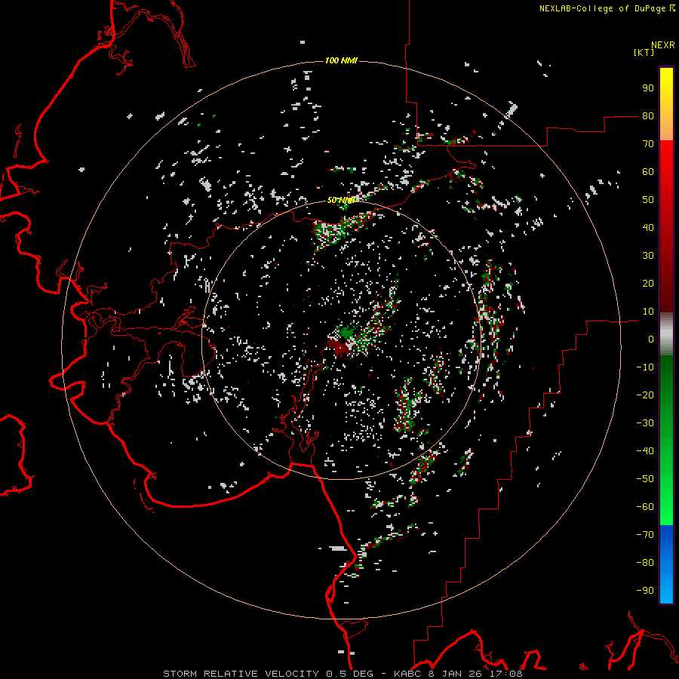Click the blue bottom band of the color bar

(666, 564)
